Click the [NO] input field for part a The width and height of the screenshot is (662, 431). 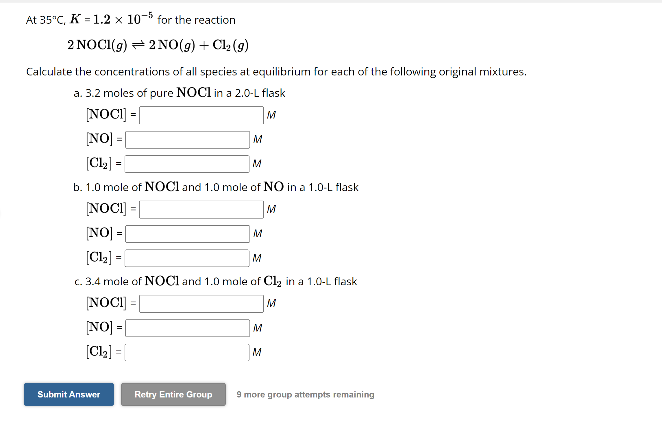click(x=187, y=140)
